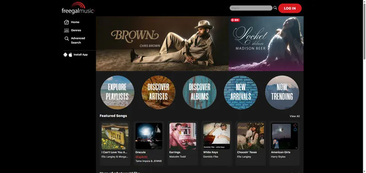Click the song title 'I Can't Love You A...'
Screen dimensions: 366x173
pyautogui.click(x=114, y=153)
